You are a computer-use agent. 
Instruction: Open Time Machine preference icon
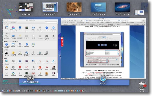pos(40,53)
